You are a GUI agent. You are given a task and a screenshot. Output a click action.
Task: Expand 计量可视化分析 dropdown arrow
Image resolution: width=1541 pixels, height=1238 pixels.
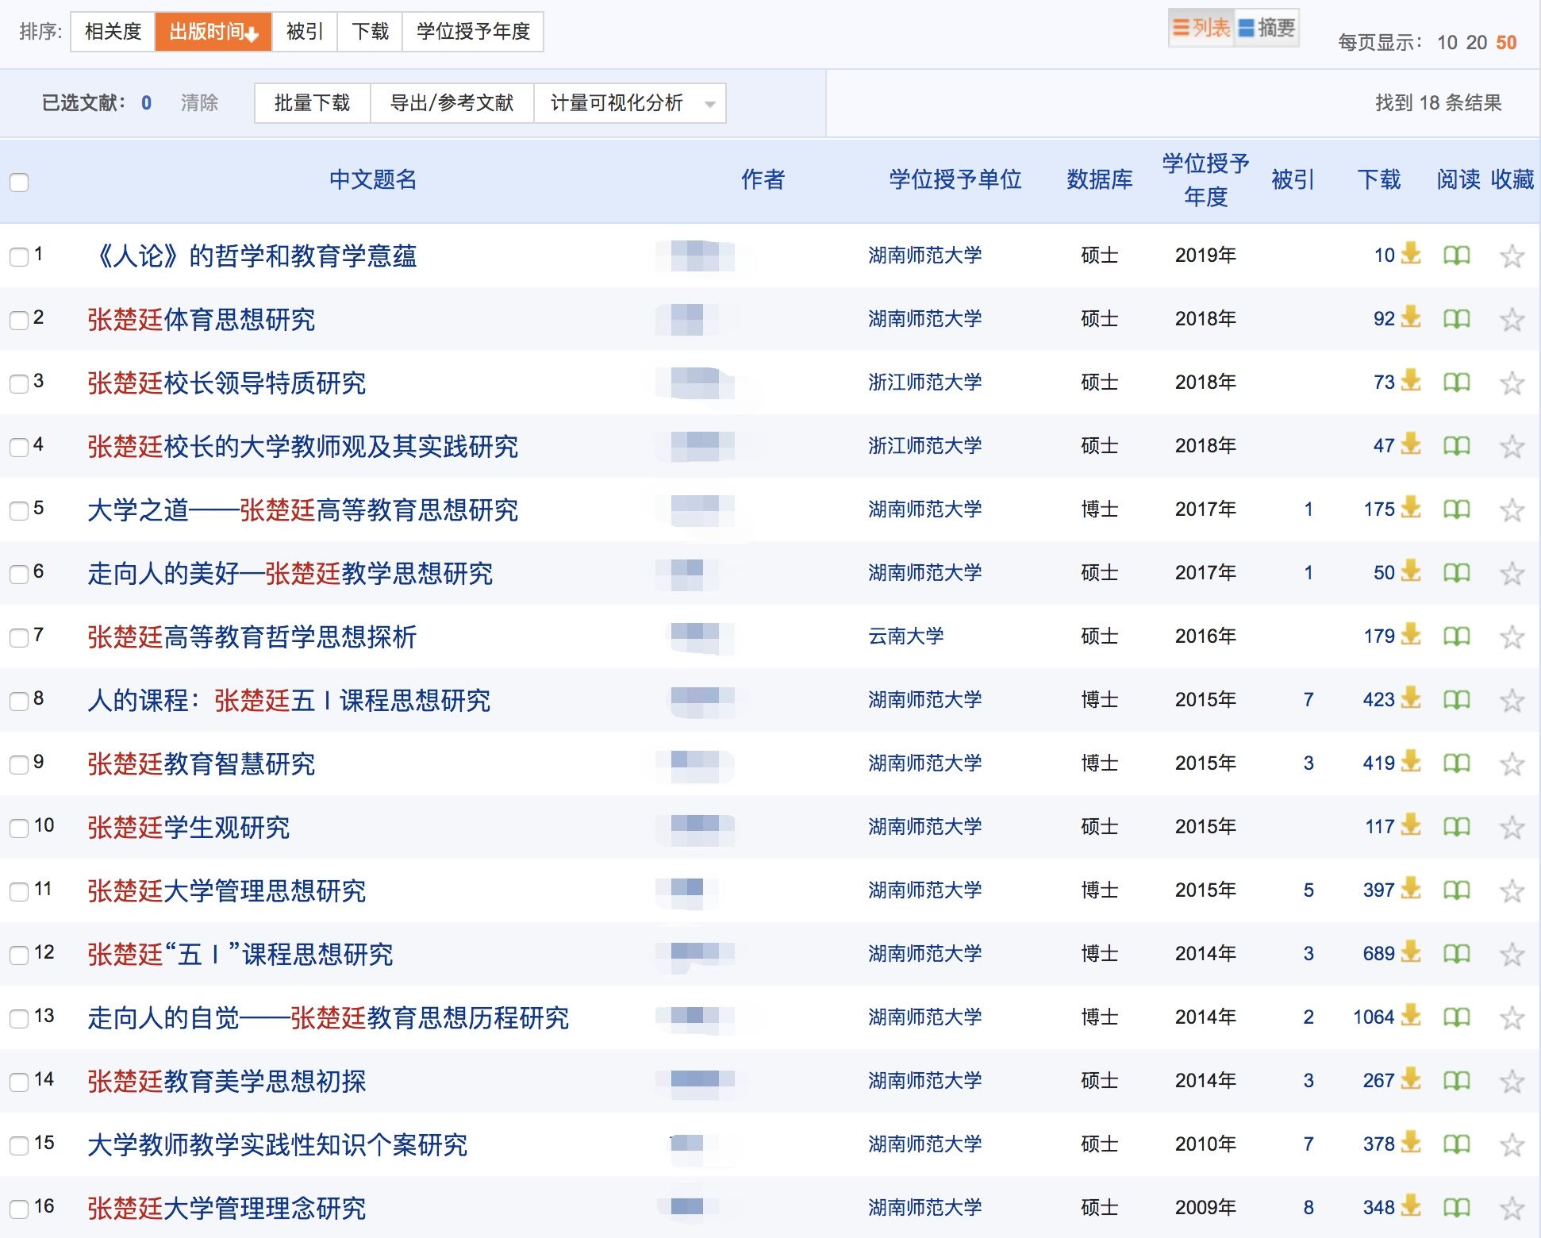(709, 104)
